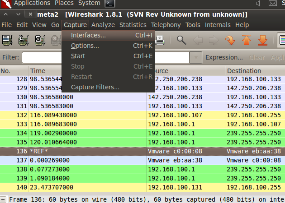
Task: Select packet 135 at time 120.010664000
Action: click(142, 142)
